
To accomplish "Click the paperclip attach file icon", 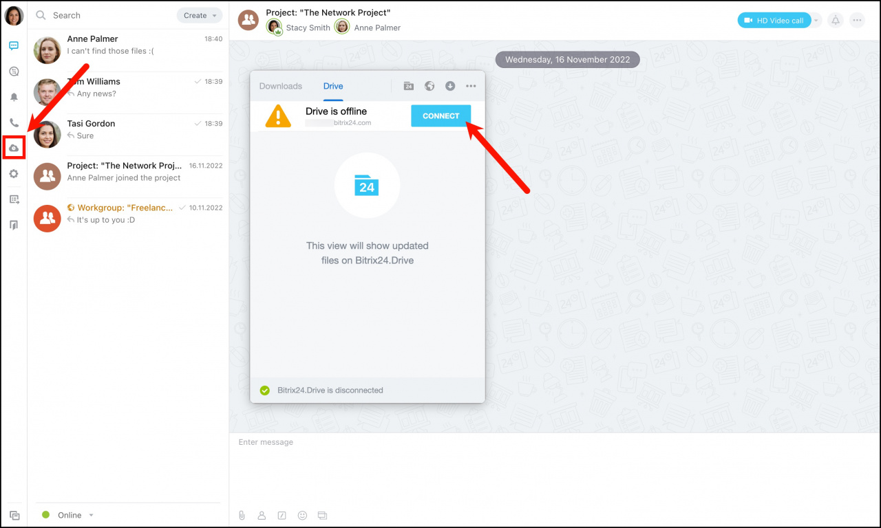I will coord(242,515).
